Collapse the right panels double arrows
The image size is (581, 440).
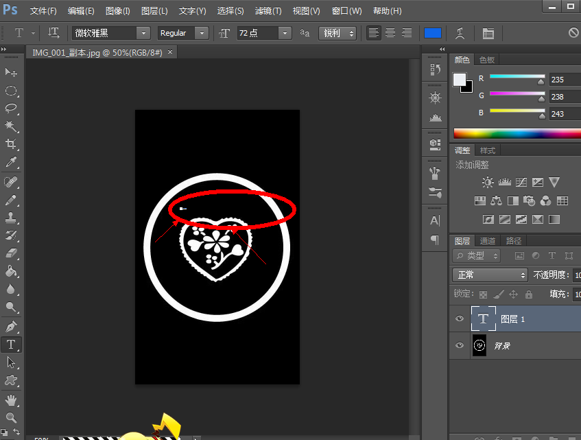pos(442,49)
